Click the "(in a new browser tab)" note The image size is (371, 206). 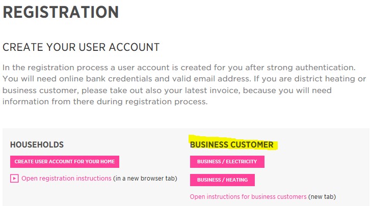pos(145,179)
